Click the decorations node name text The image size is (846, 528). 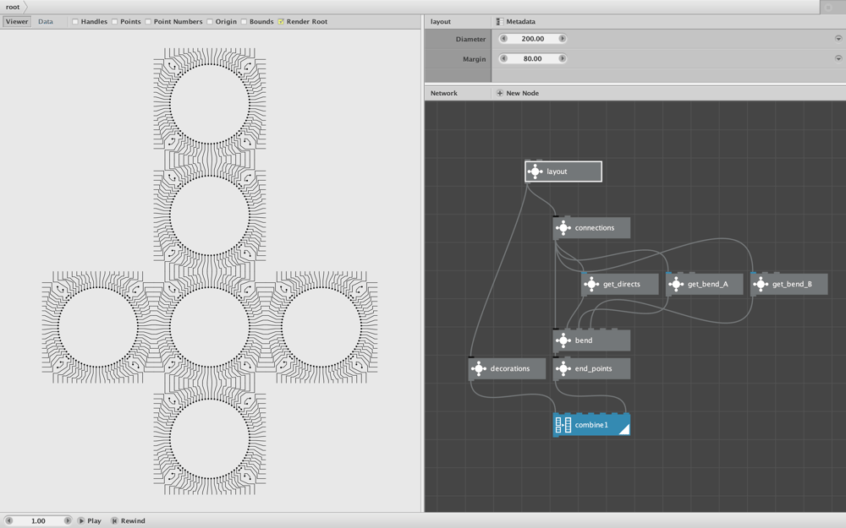510,368
